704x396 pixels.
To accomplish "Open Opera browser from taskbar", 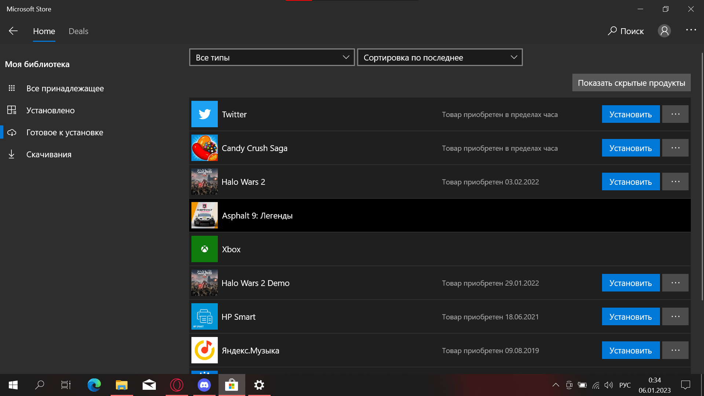I will click(177, 385).
